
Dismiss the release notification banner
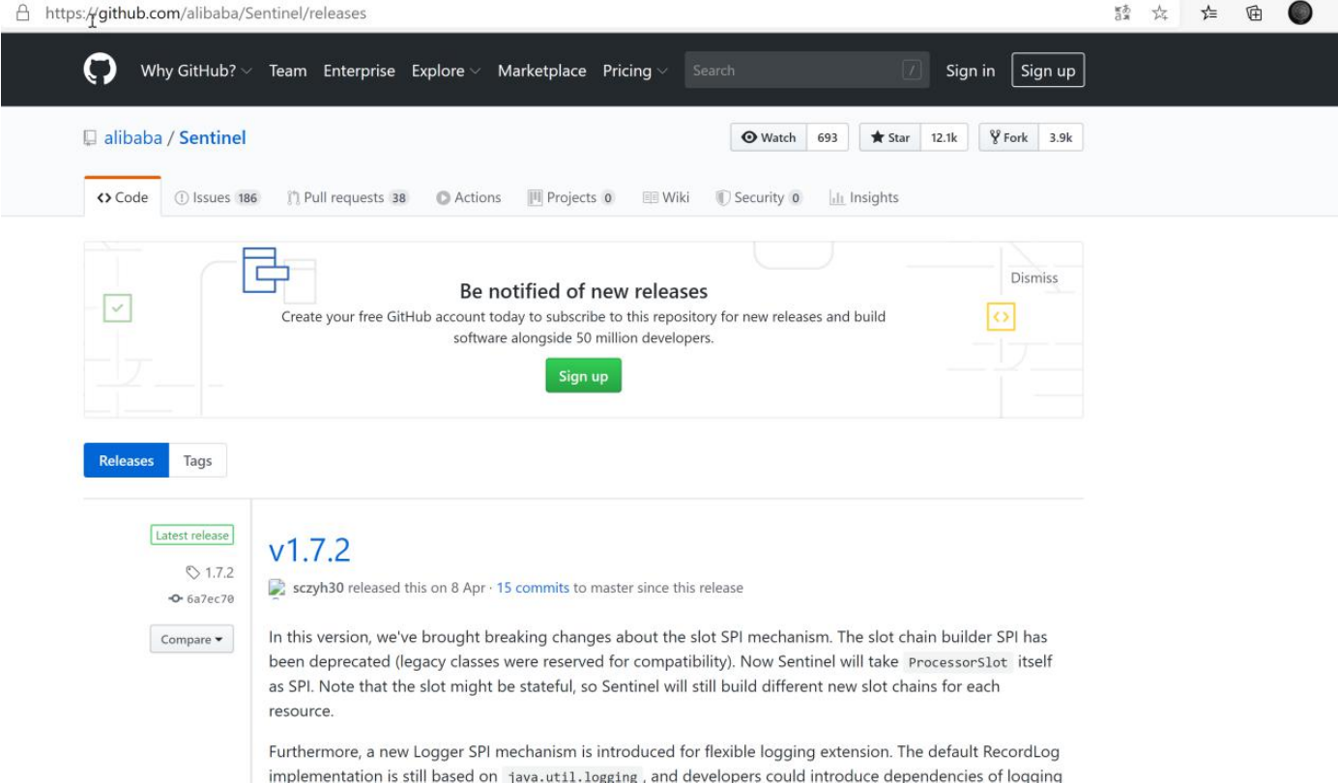click(x=1034, y=277)
